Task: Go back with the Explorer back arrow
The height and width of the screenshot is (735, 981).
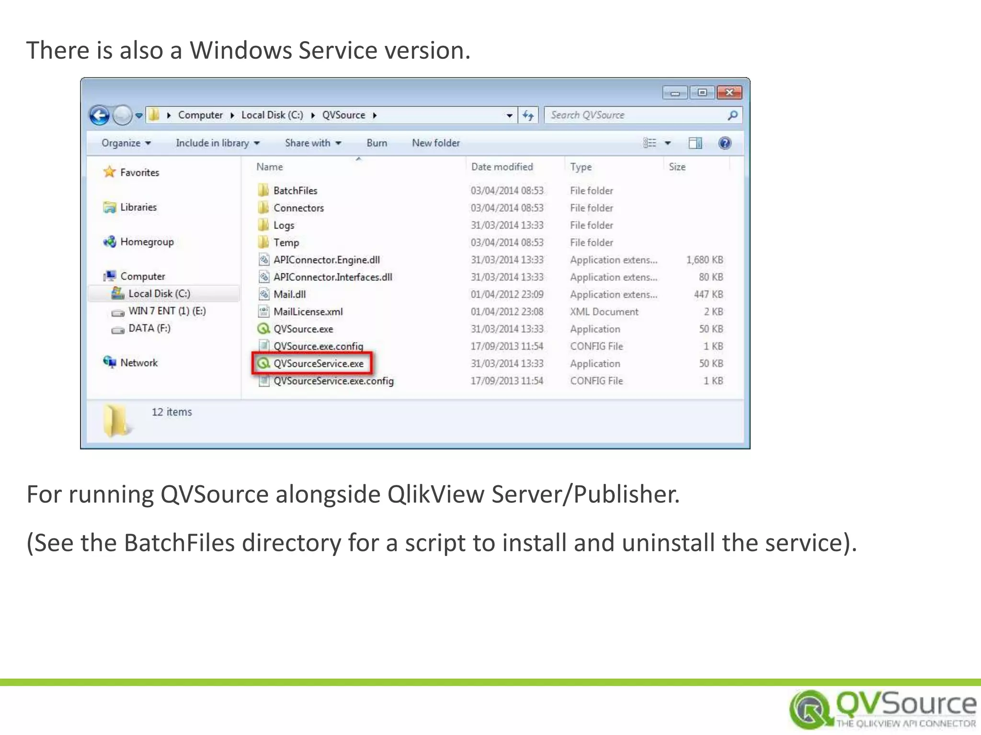Action: pyautogui.click(x=100, y=115)
